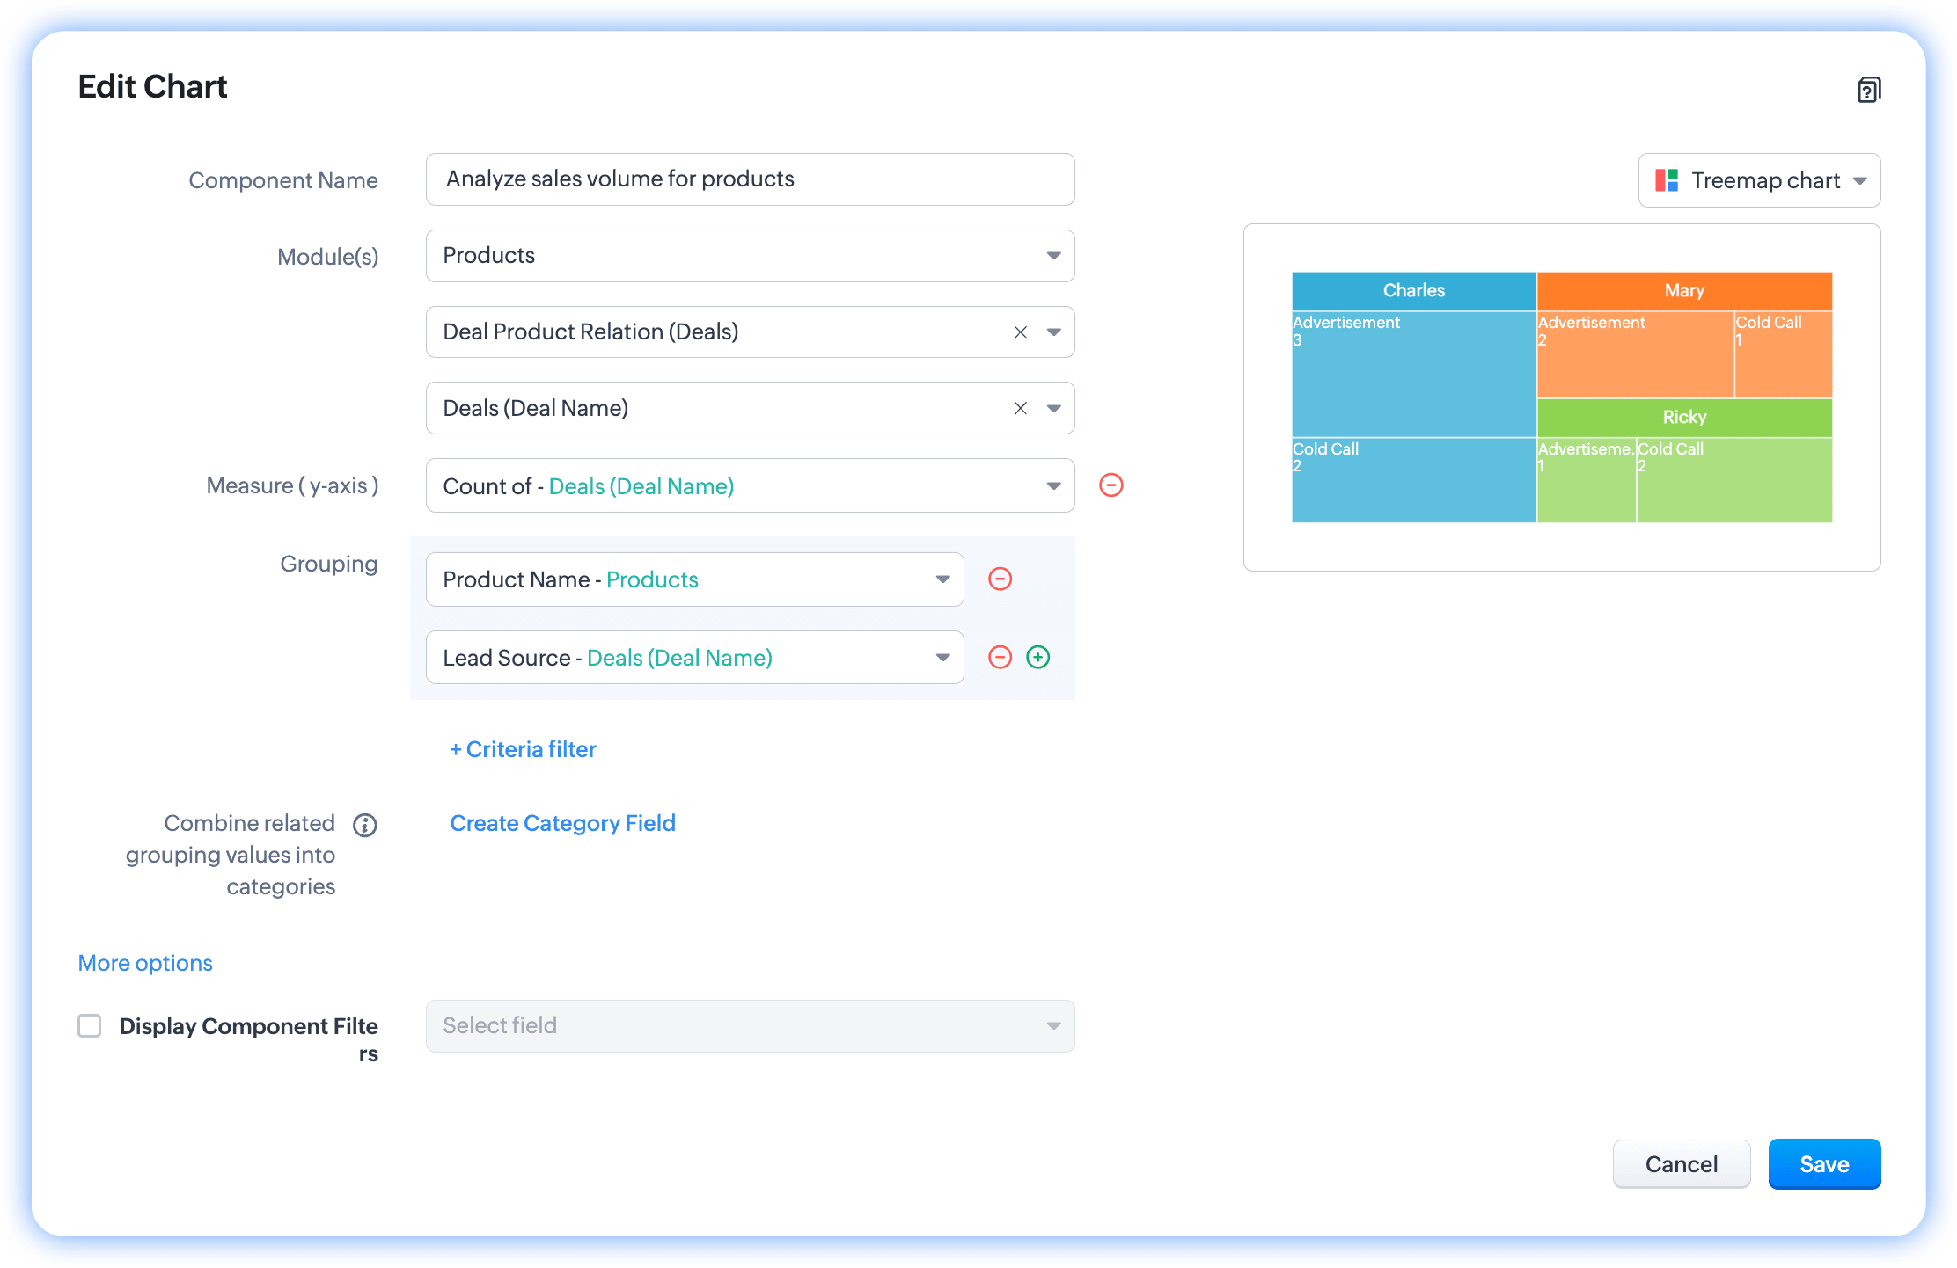Expand More options section
This screenshot has height=1268, width=1957.
(145, 963)
